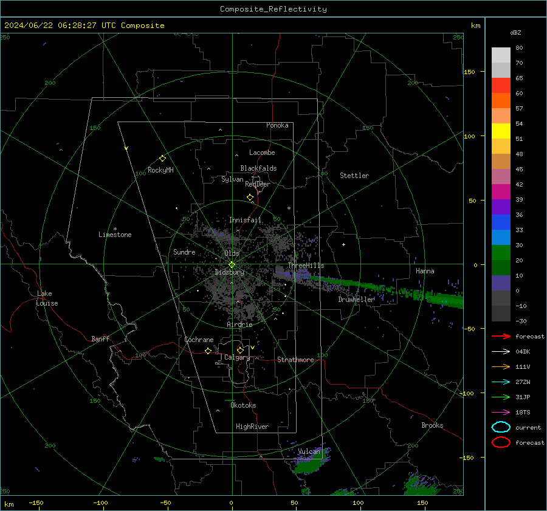Viewport: 547px width, 511px height.
Task: Click the 20 dBZ green color swatch
Action: (x=501, y=253)
